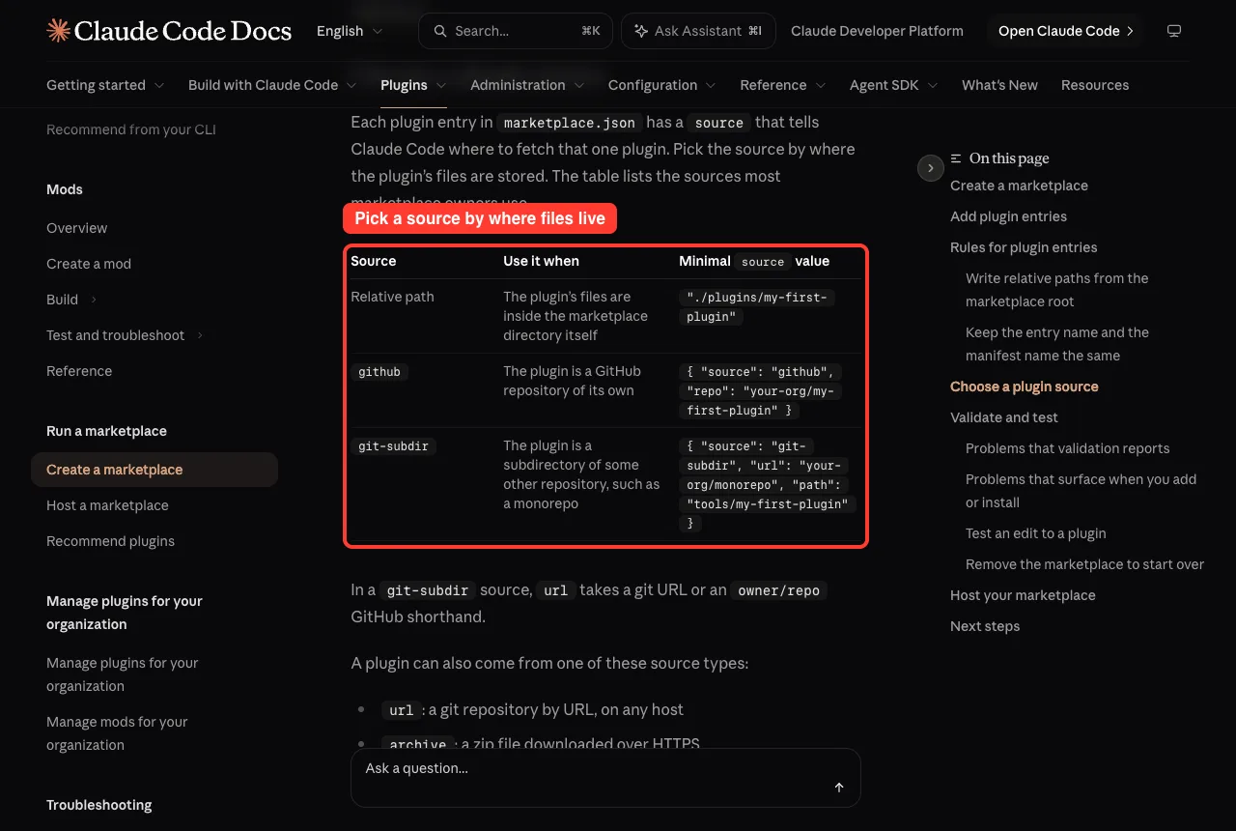Screen dimensions: 1236x831
Task: Toggle the theme via monitor icon
Action: tap(1174, 31)
